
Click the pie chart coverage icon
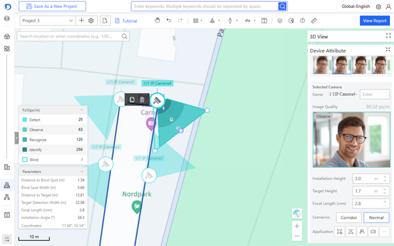[291, 20]
